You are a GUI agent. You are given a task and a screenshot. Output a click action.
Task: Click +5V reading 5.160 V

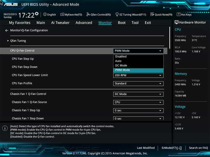pyautogui.click(x=196, y=117)
